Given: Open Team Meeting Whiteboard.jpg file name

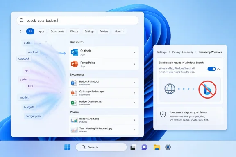Looking at the screenshot, I should (96, 128).
